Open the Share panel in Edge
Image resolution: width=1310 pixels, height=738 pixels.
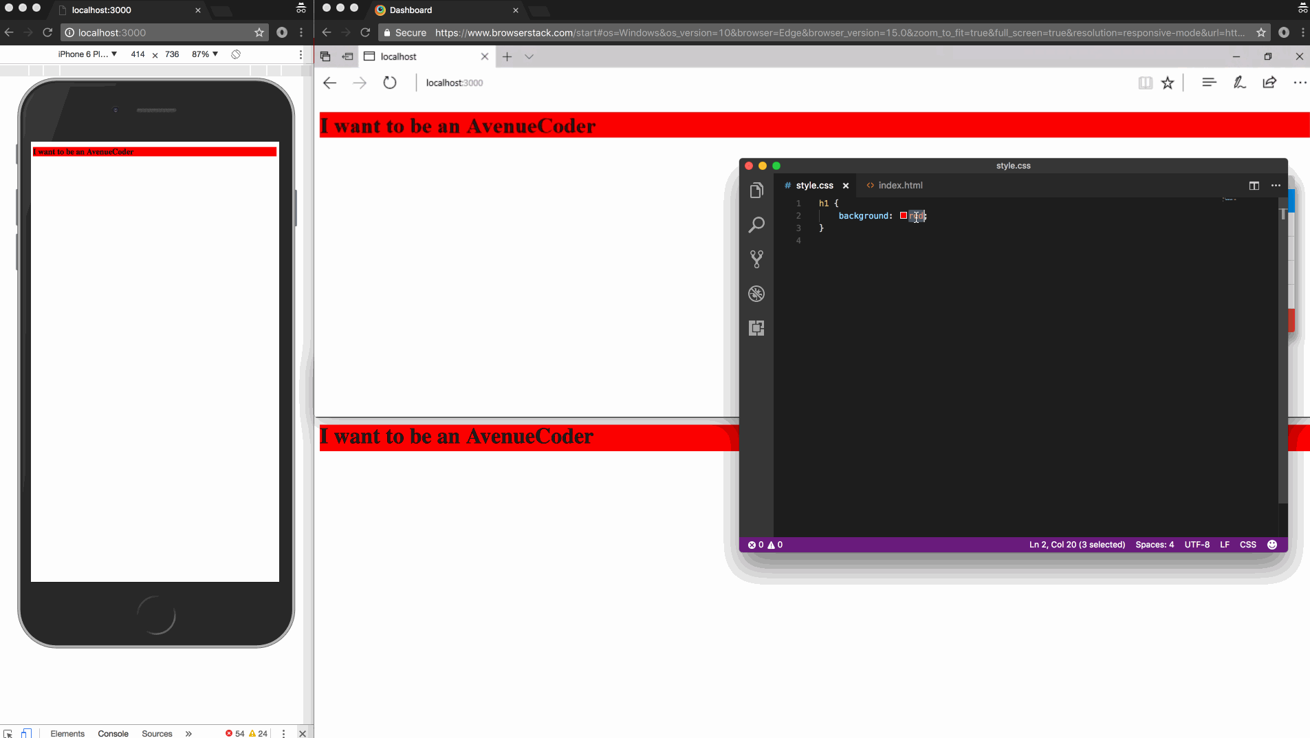pos(1270,83)
